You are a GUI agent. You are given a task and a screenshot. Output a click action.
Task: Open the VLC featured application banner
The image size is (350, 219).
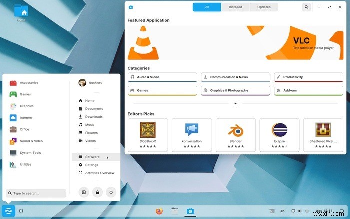pyautogui.click(x=235, y=43)
